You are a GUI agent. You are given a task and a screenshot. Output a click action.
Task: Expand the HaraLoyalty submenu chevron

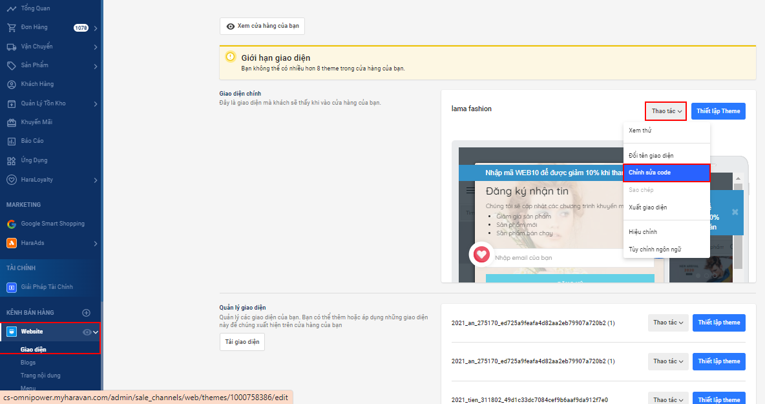[96, 180]
